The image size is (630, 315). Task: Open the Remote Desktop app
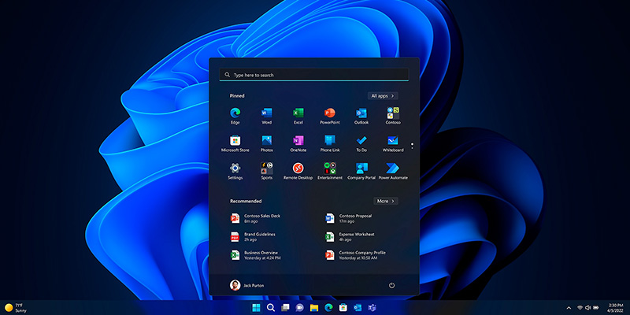(x=298, y=169)
